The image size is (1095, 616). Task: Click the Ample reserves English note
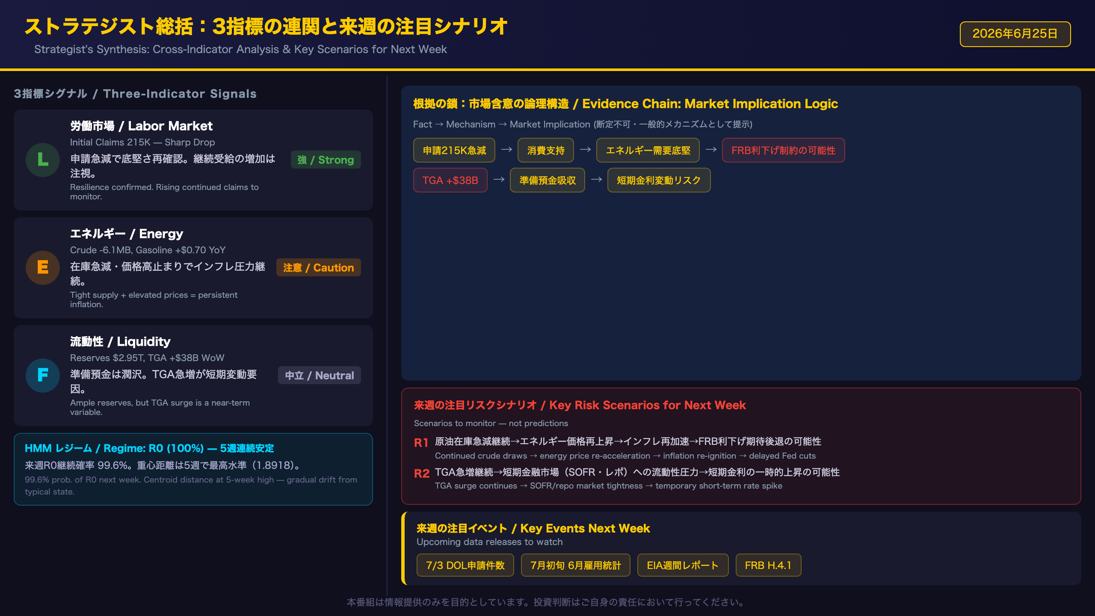[160, 407]
